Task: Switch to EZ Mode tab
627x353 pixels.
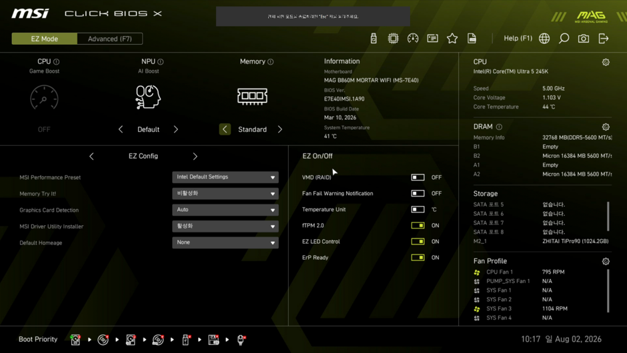Action: 45,39
